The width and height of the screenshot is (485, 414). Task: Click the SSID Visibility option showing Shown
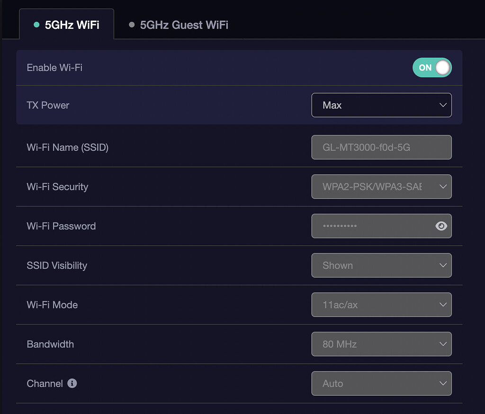tap(381, 265)
